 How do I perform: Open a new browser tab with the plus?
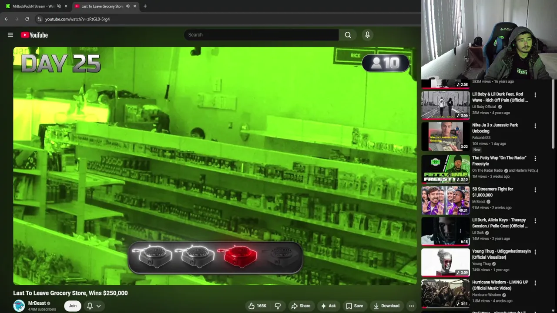pos(145,6)
